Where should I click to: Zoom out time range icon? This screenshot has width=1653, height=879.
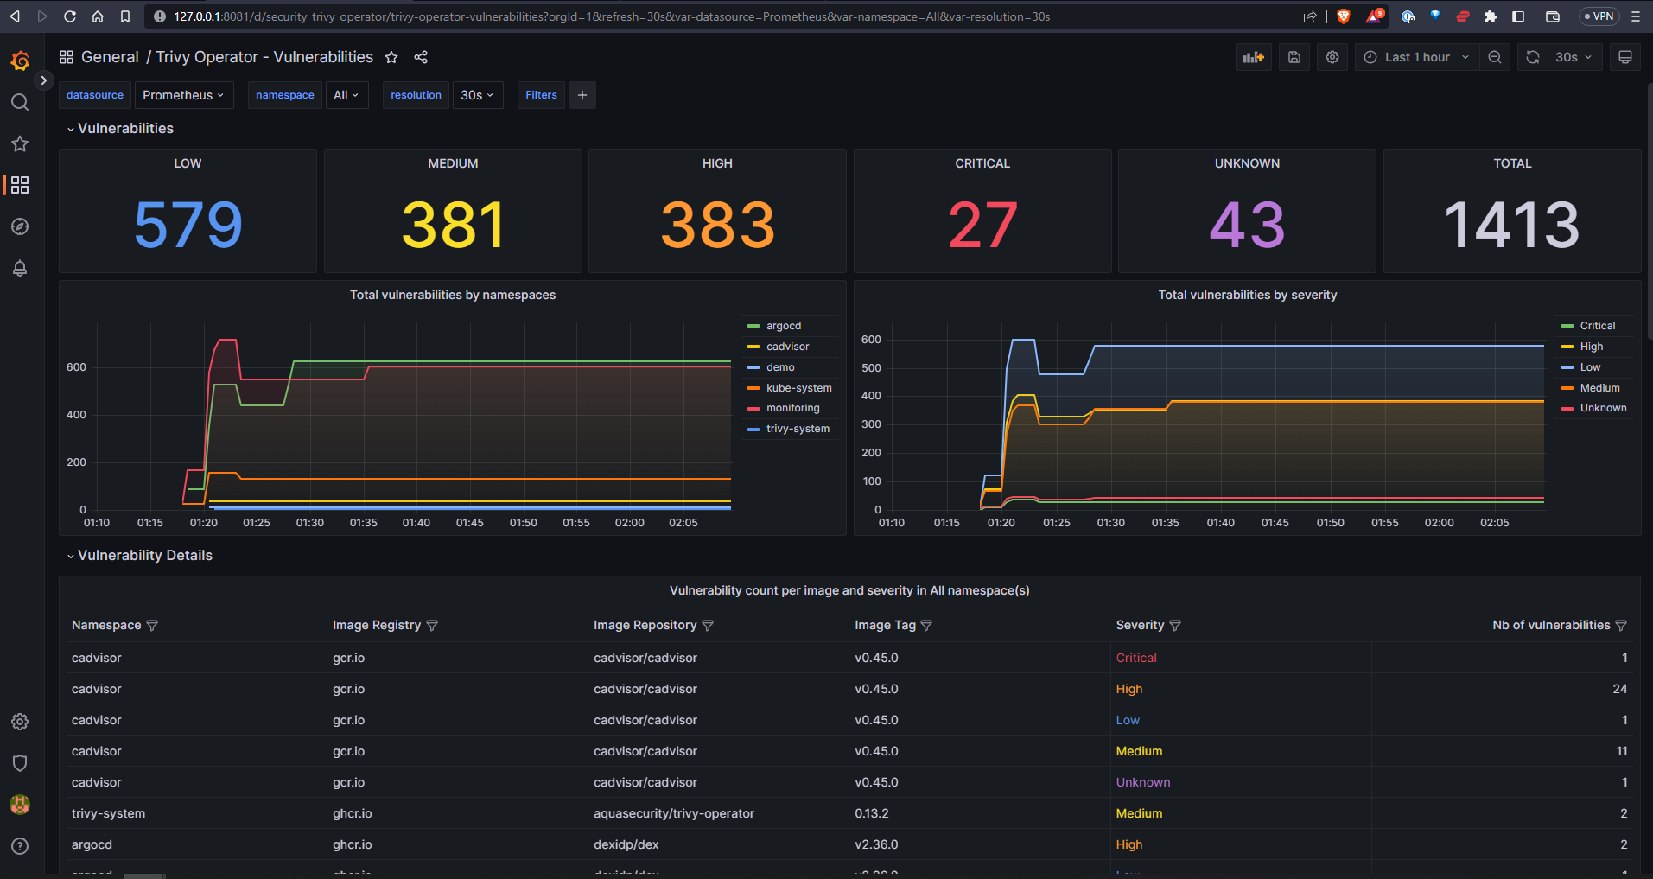1495,57
